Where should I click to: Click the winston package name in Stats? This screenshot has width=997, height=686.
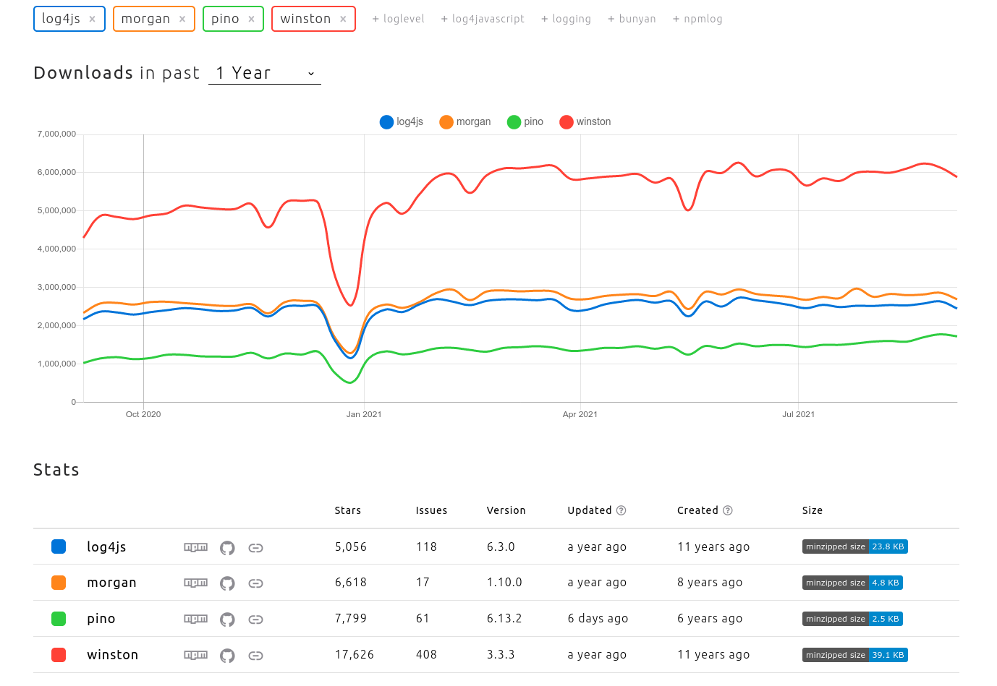click(113, 655)
